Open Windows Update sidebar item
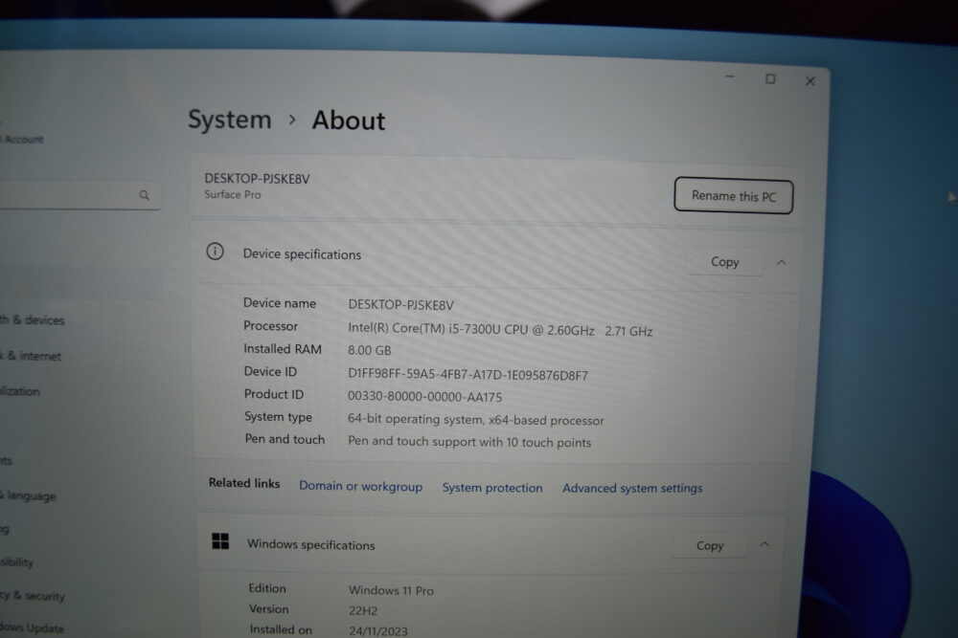The width and height of the screenshot is (958, 638). [32, 627]
